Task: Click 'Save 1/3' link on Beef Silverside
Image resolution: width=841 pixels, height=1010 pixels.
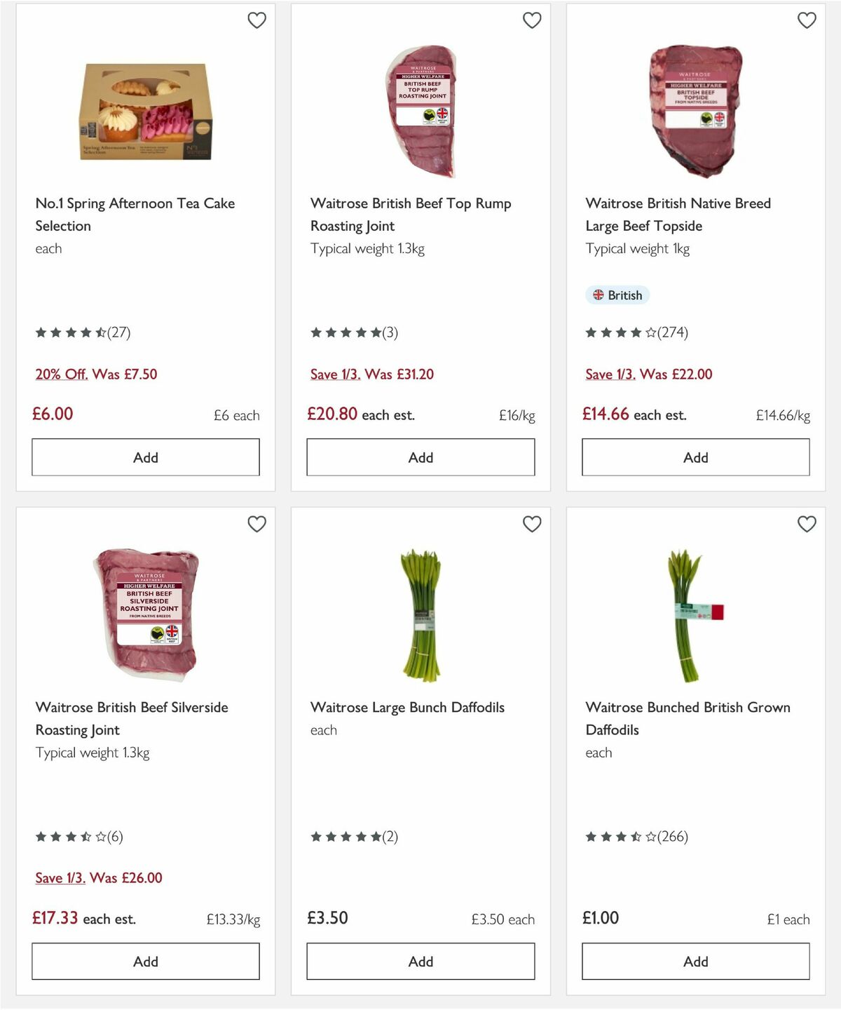Action: (x=60, y=877)
